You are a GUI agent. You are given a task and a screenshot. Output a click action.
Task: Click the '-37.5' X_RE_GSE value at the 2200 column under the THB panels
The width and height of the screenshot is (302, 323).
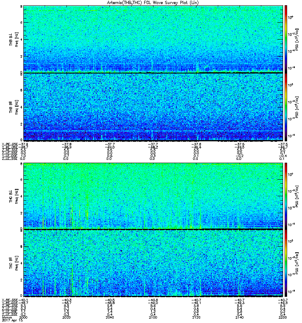tap(283, 144)
